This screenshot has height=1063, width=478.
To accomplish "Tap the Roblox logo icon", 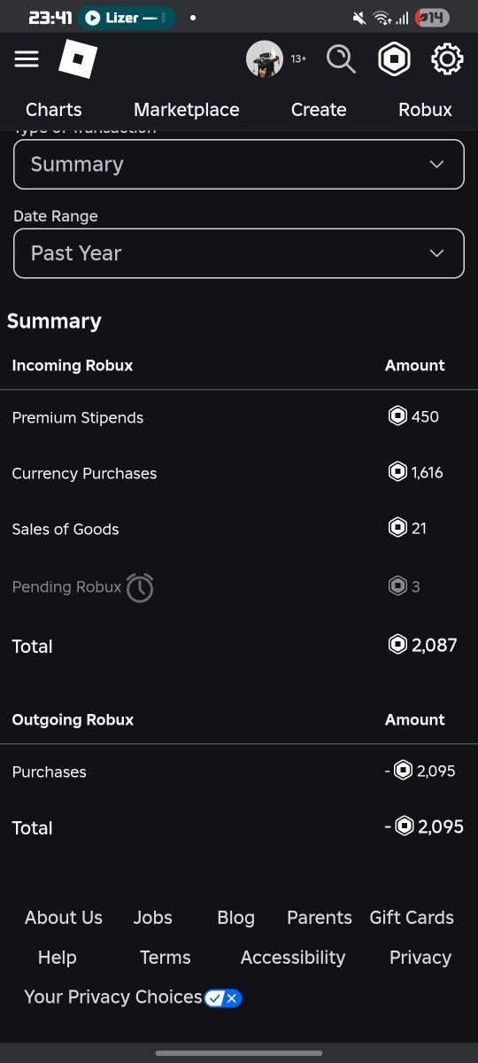I will click(x=78, y=59).
